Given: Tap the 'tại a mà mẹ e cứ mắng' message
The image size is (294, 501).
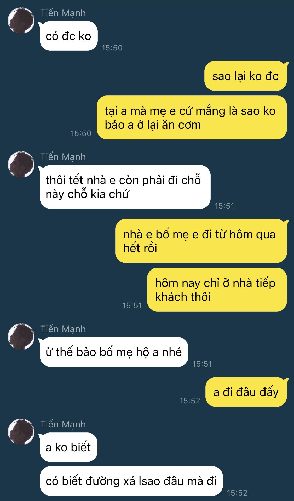Looking at the screenshot, I should tap(192, 117).
